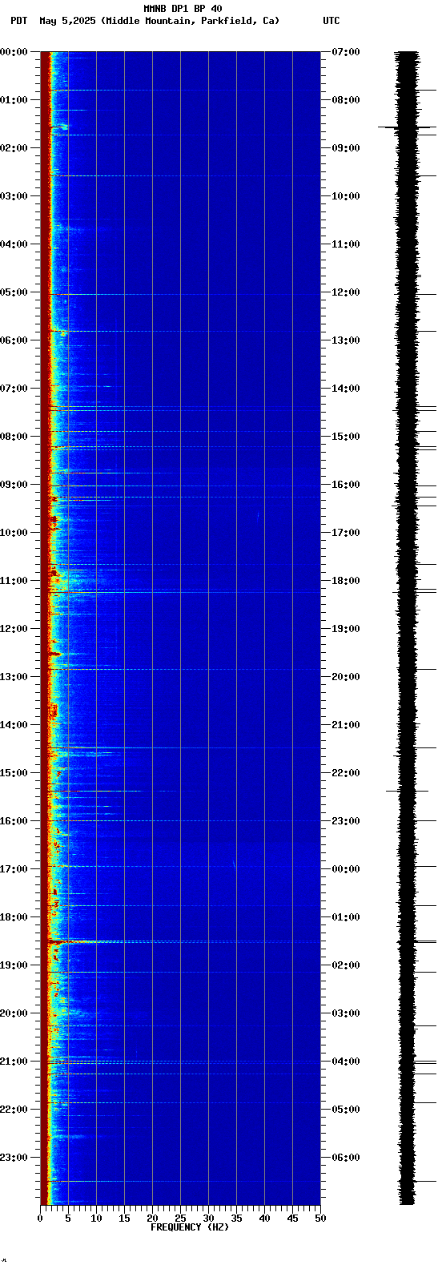Screen dimensions: 442x1269
Task: Click the UTC time label 00:00
Action: click(x=346, y=869)
